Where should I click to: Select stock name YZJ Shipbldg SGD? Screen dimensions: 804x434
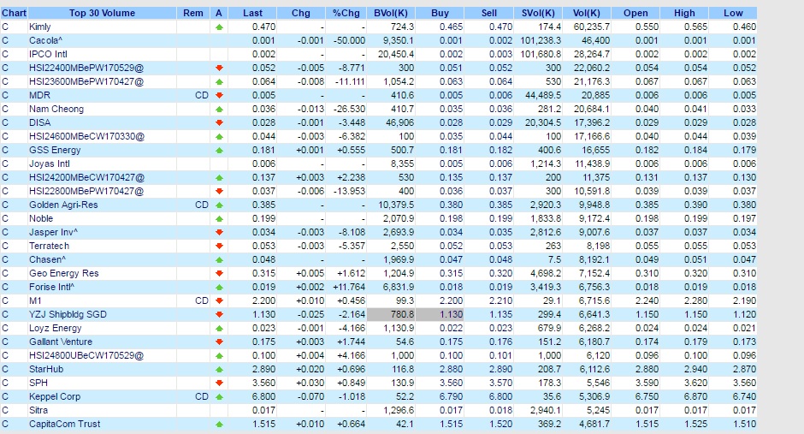[x=68, y=314]
